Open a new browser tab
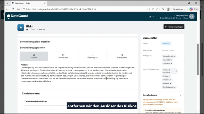Viewport: 204px width, 114px height. pos(50,3)
